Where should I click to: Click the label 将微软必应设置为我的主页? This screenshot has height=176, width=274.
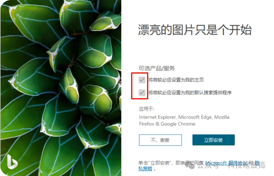point(176,80)
